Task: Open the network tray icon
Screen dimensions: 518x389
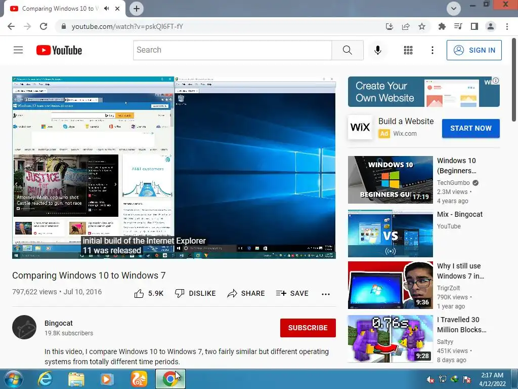Action: [442, 379]
